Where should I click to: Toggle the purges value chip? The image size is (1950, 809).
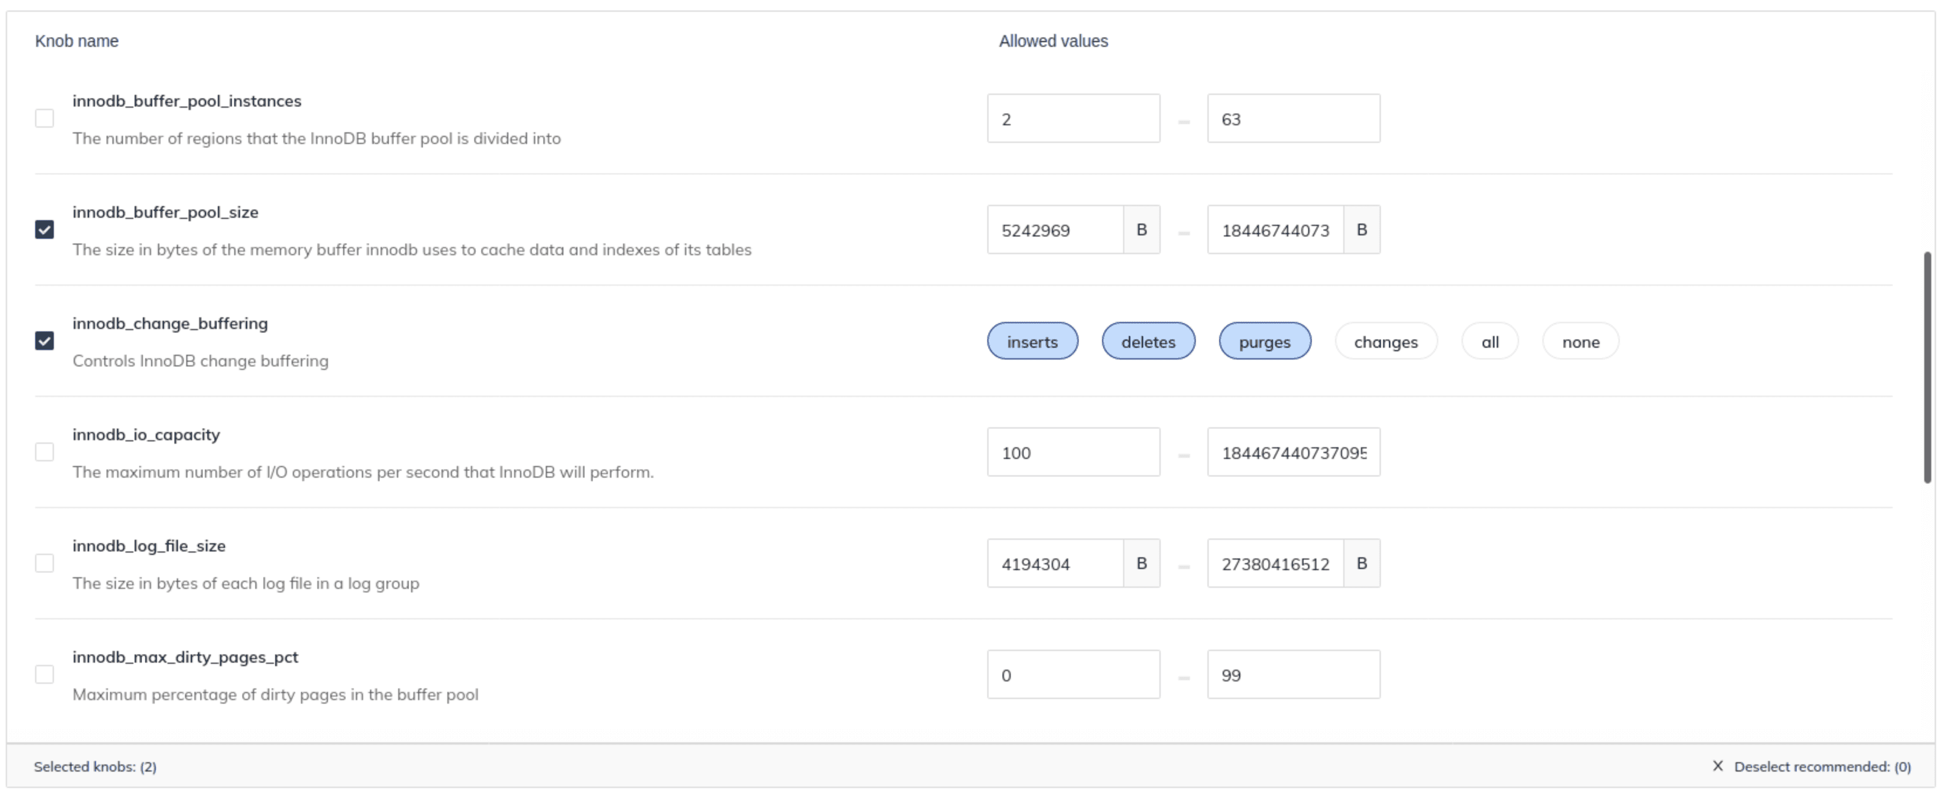1264,341
